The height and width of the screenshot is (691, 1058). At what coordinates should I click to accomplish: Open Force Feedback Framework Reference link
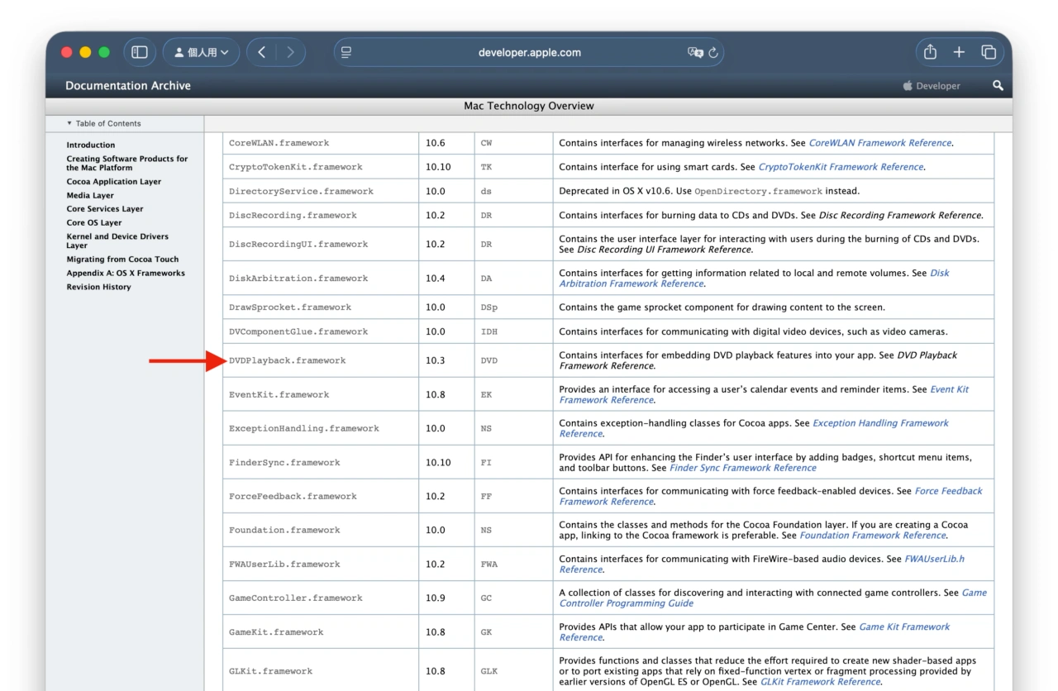(x=771, y=496)
